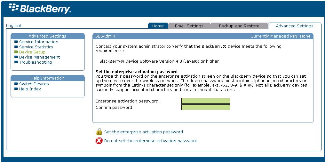Click bullet icon beside Troubleshooting

point(16,62)
